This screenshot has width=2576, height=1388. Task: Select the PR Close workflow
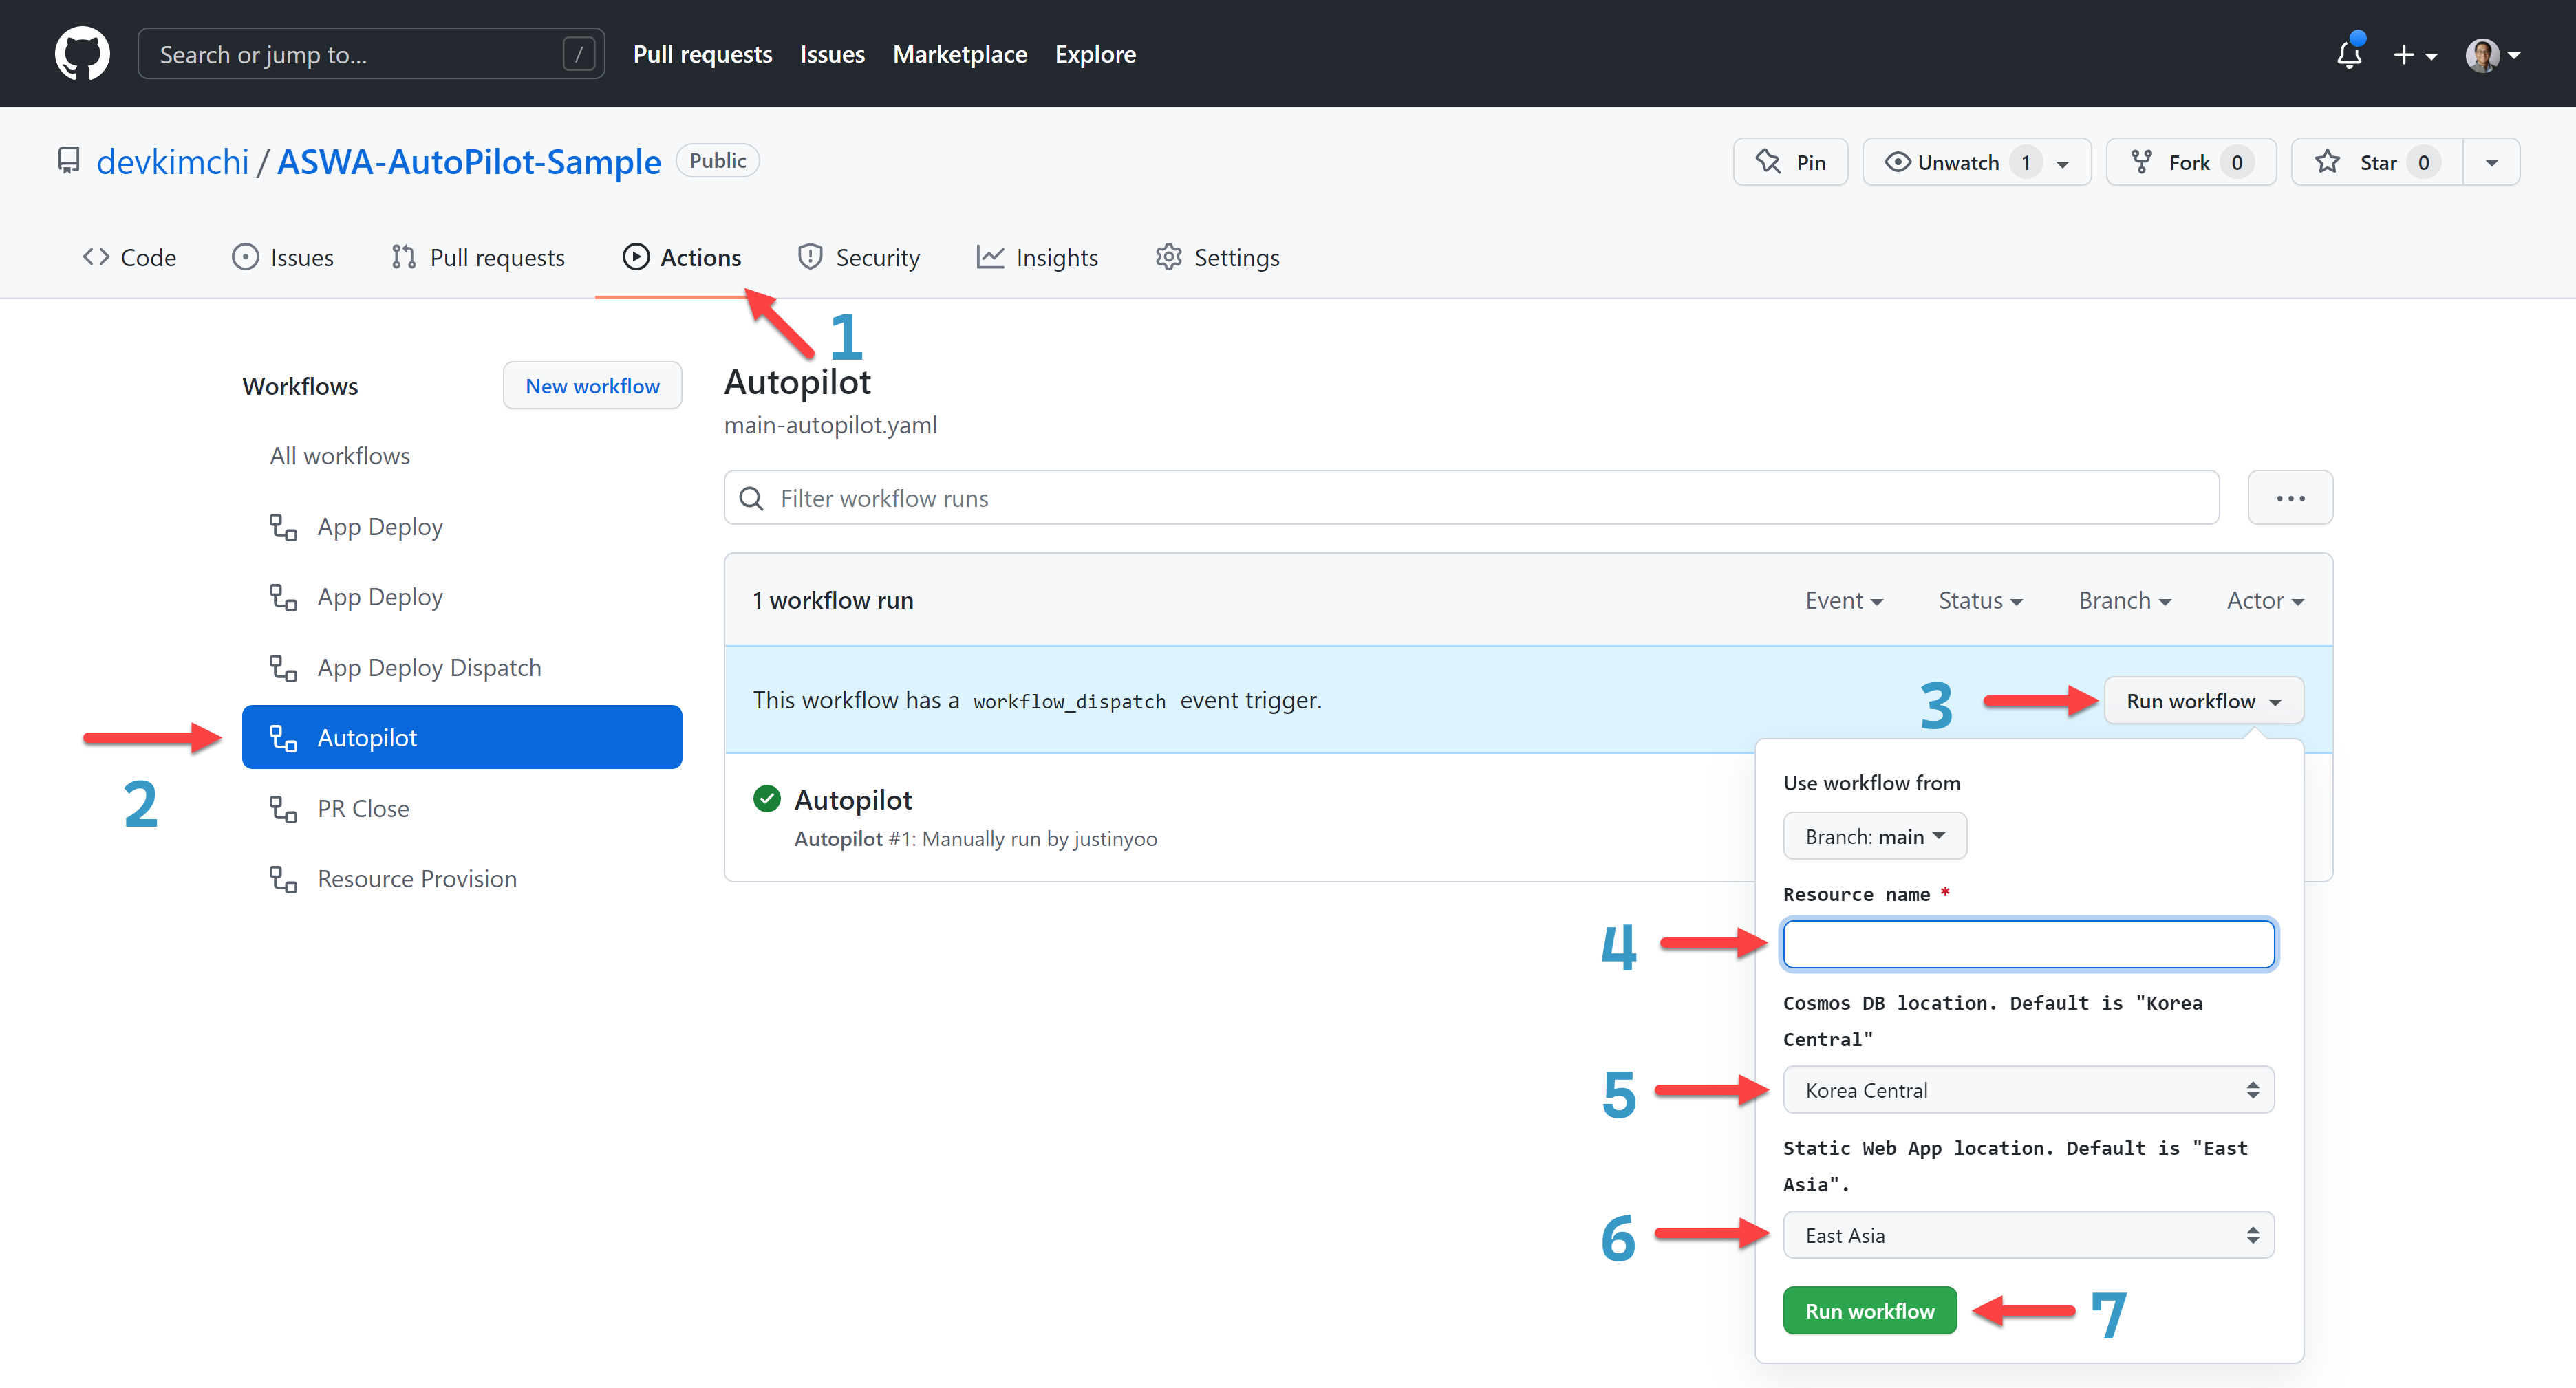363,808
